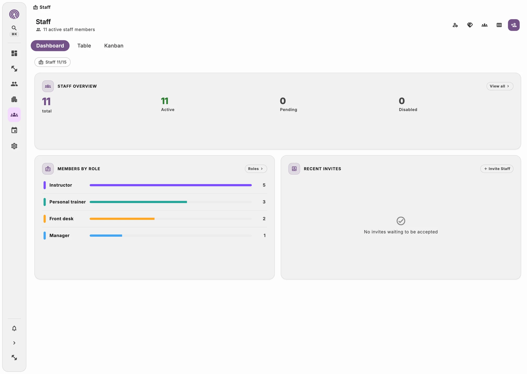The width and height of the screenshot is (527, 374).
Task: Click the Instructor purple progress bar
Action: (x=170, y=185)
